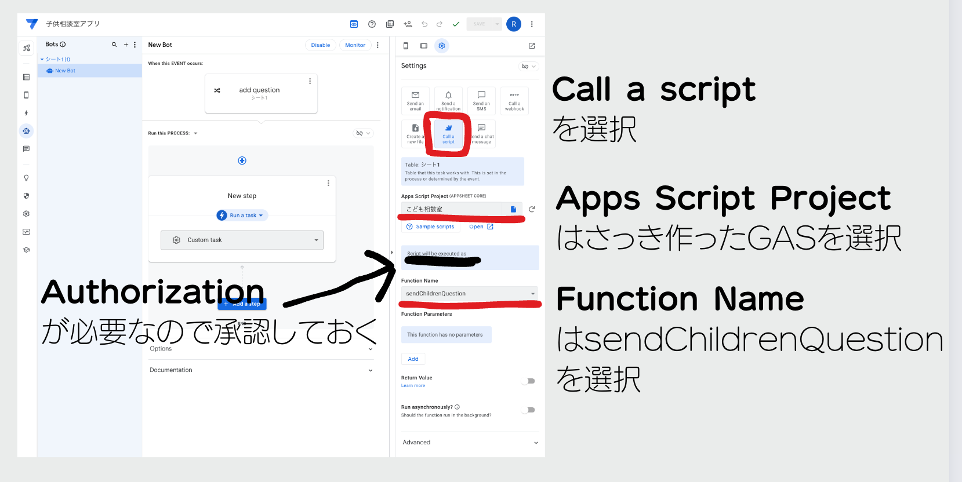Image resolution: width=962 pixels, height=482 pixels.
Task: Expand the Run this PROCESS dropdown arrow
Action: click(195, 133)
